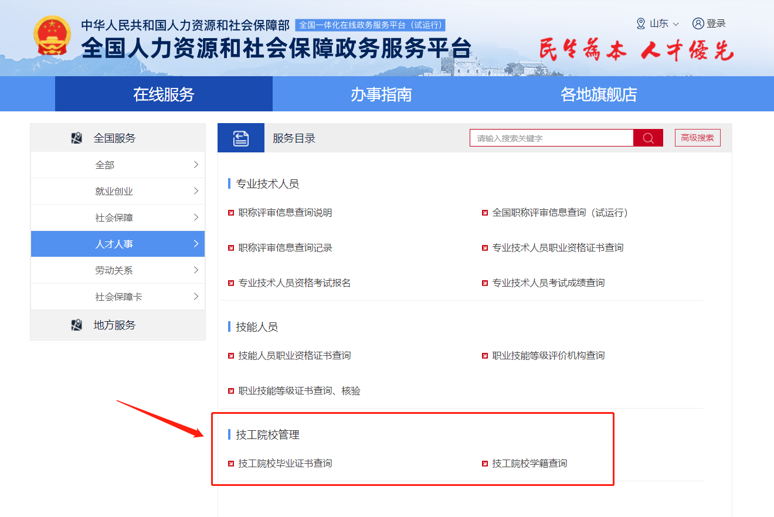Click the 高级搜索 button
The image size is (774, 517).
click(x=697, y=137)
